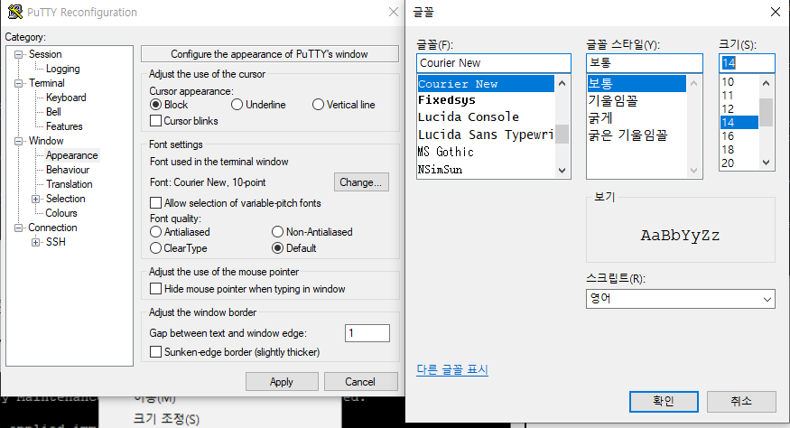Click 크기 조정(S) in background menu
The image size is (790, 428).
click(166, 419)
